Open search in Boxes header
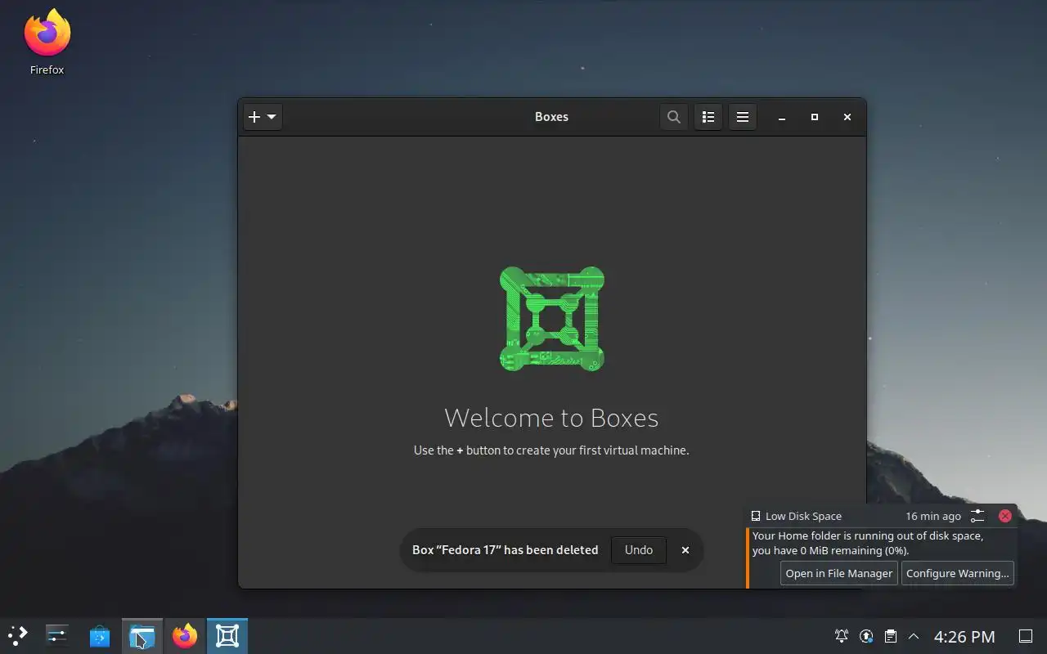Screen dimensions: 1047x654 click(673, 117)
